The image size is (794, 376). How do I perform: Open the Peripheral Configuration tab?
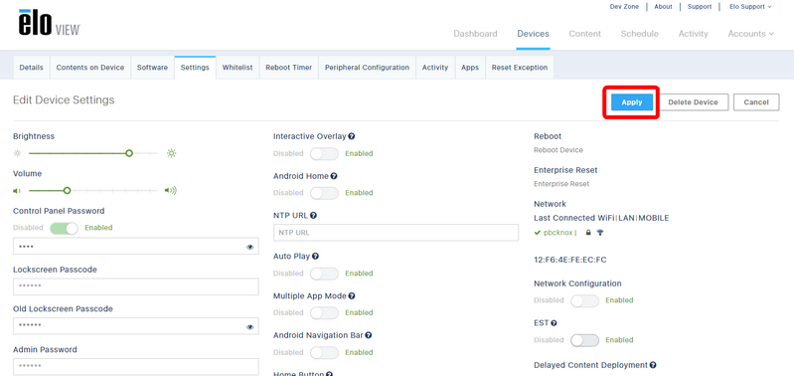pyautogui.click(x=367, y=68)
